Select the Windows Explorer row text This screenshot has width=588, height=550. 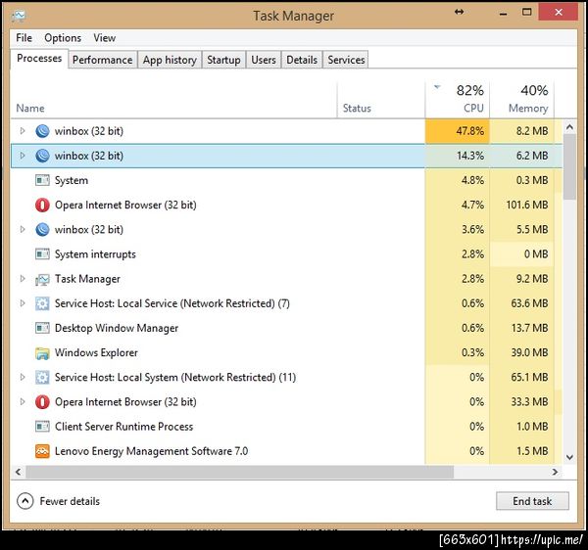pyautogui.click(x=96, y=352)
